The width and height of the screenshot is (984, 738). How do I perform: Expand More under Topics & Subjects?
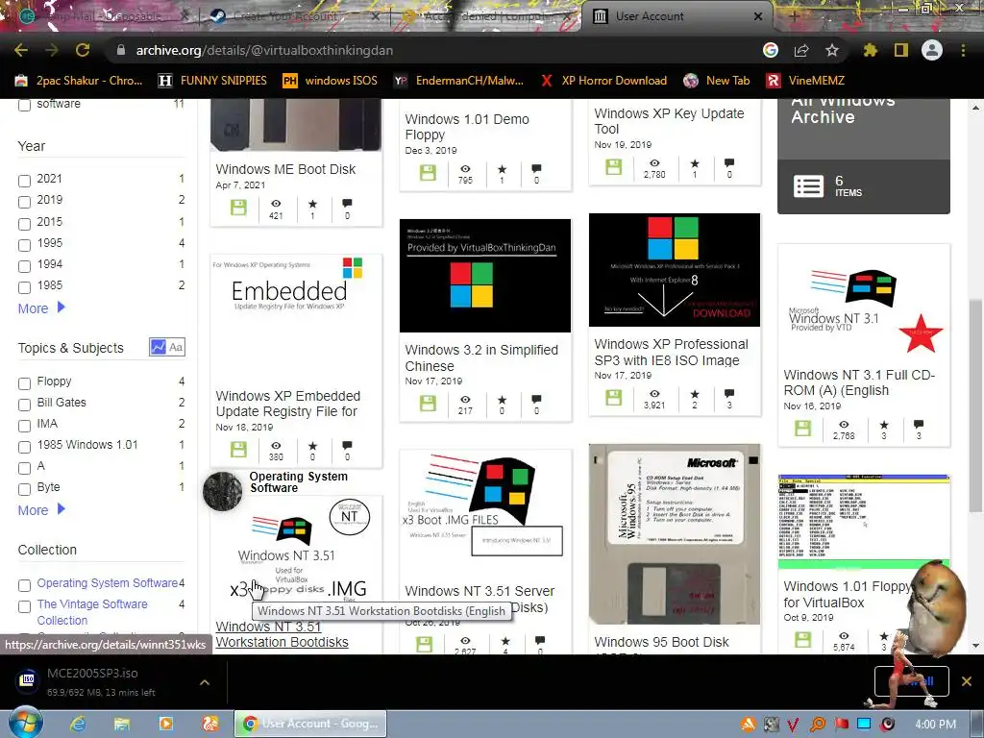point(41,510)
